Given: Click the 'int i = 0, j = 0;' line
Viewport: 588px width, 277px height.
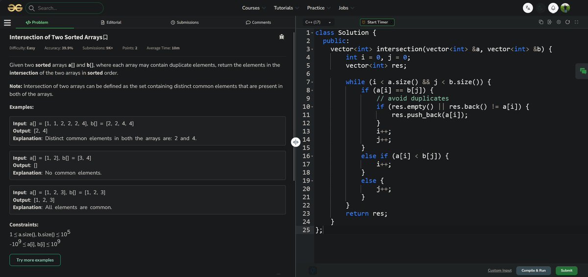Looking at the screenshot, I should [378, 57].
